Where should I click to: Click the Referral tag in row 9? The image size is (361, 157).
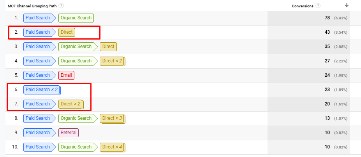(x=68, y=133)
